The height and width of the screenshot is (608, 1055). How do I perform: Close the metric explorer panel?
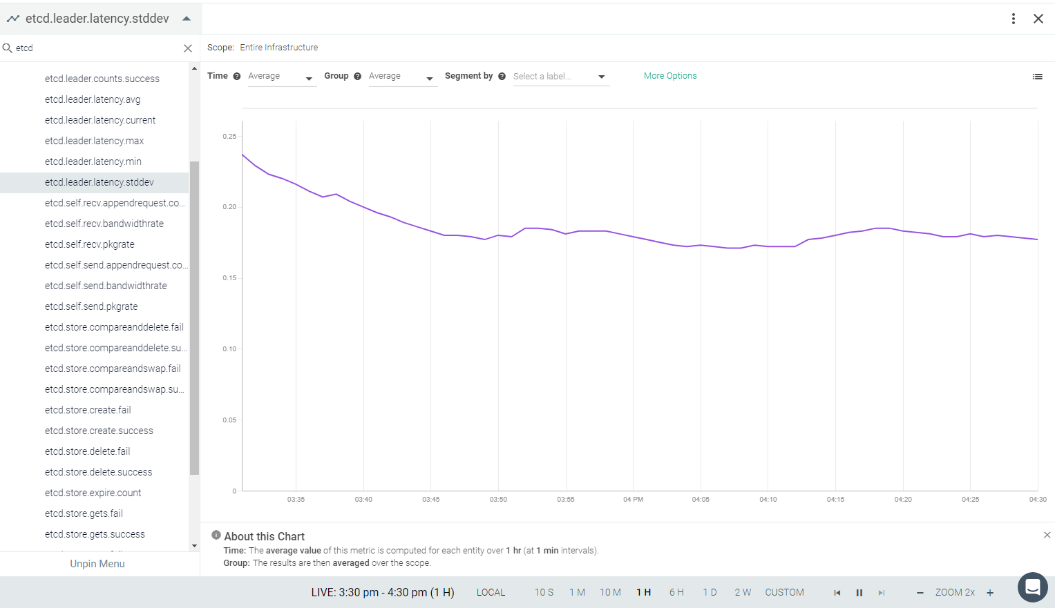tap(1038, 19)
